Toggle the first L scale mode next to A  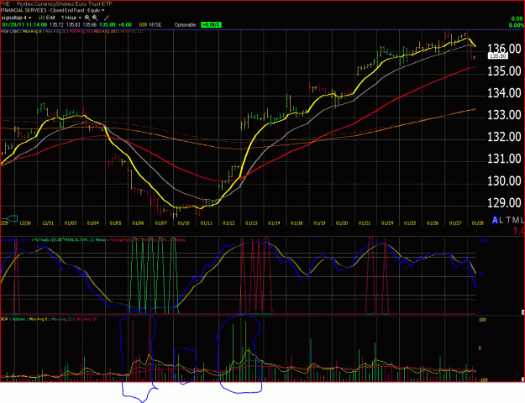pyautogui.click(x=501, y=220)
